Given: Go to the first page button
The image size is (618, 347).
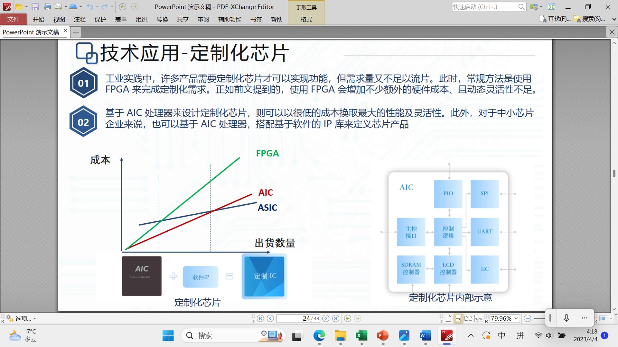Looking at the screenshot, I should click(x=260, y=318).
